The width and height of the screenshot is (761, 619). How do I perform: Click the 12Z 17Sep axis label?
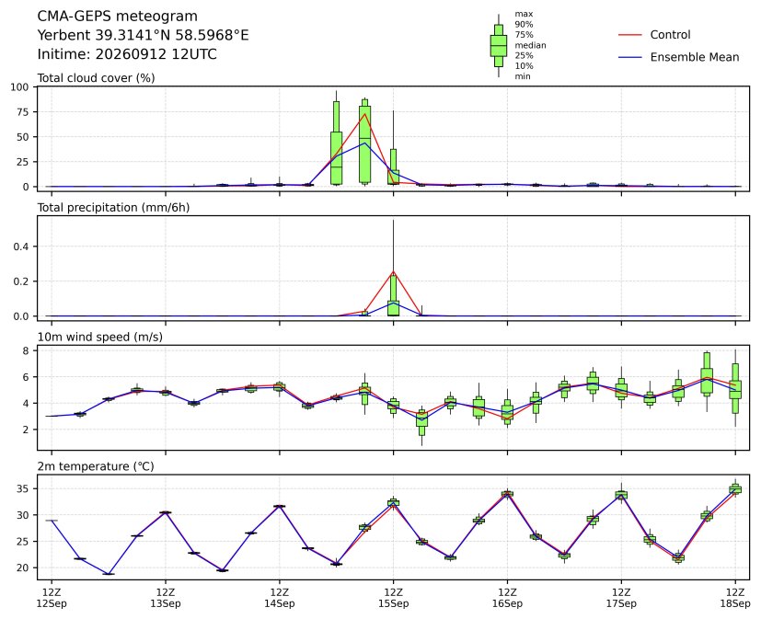621,598
